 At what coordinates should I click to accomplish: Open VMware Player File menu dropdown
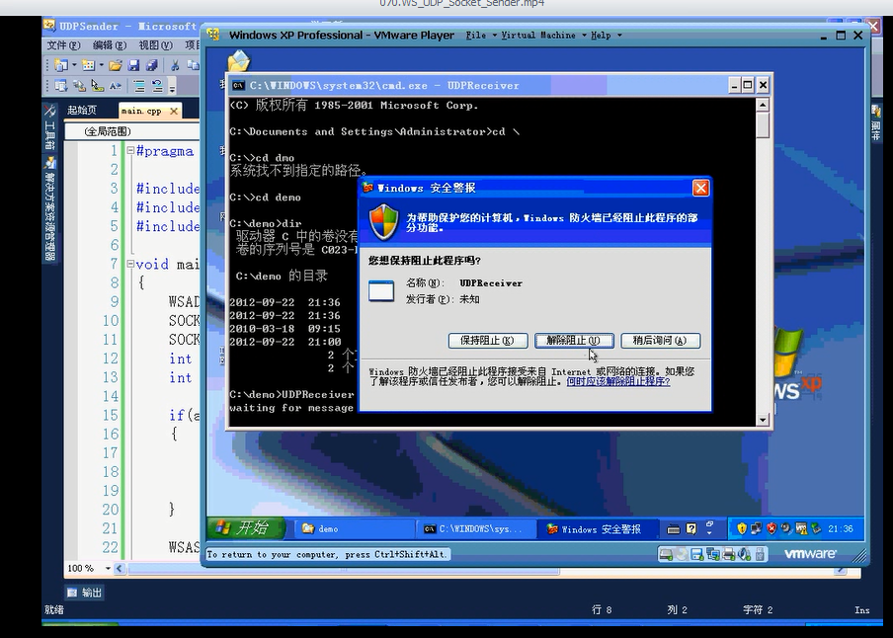point(481,36)
